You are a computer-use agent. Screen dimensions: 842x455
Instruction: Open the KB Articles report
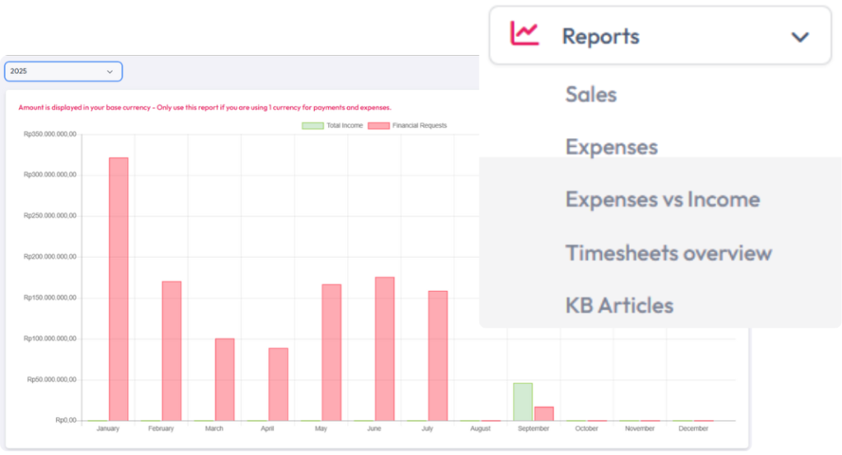click(619, 306)
